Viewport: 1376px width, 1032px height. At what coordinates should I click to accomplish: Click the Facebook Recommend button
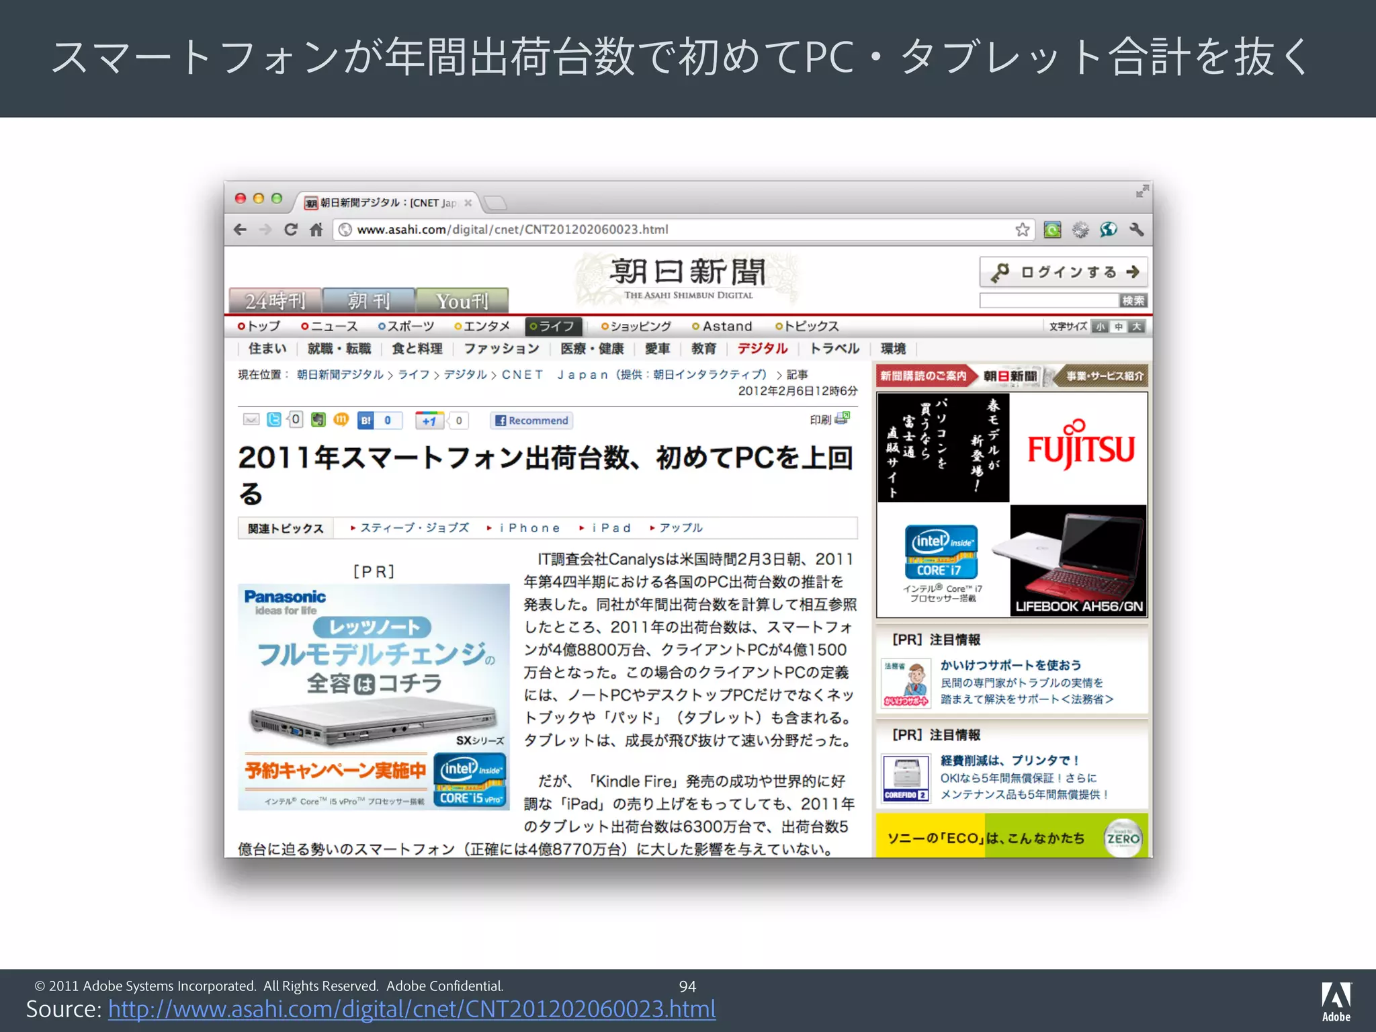(531, 421)
